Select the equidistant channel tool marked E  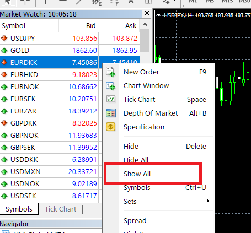point(97,2)
